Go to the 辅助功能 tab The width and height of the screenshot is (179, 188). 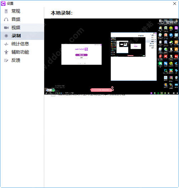tap(20, 52)
